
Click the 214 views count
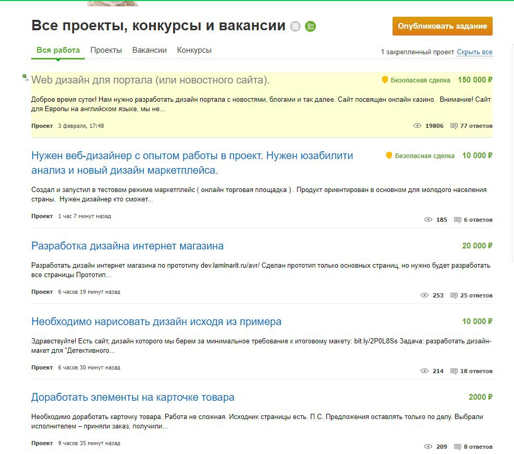(438, 371)
